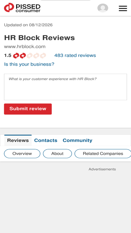Image resolution: width=131 pixels, height=233 pixels.
Task: Submit review using the red button
Action: pyautogui.click(x=28, y=109)
